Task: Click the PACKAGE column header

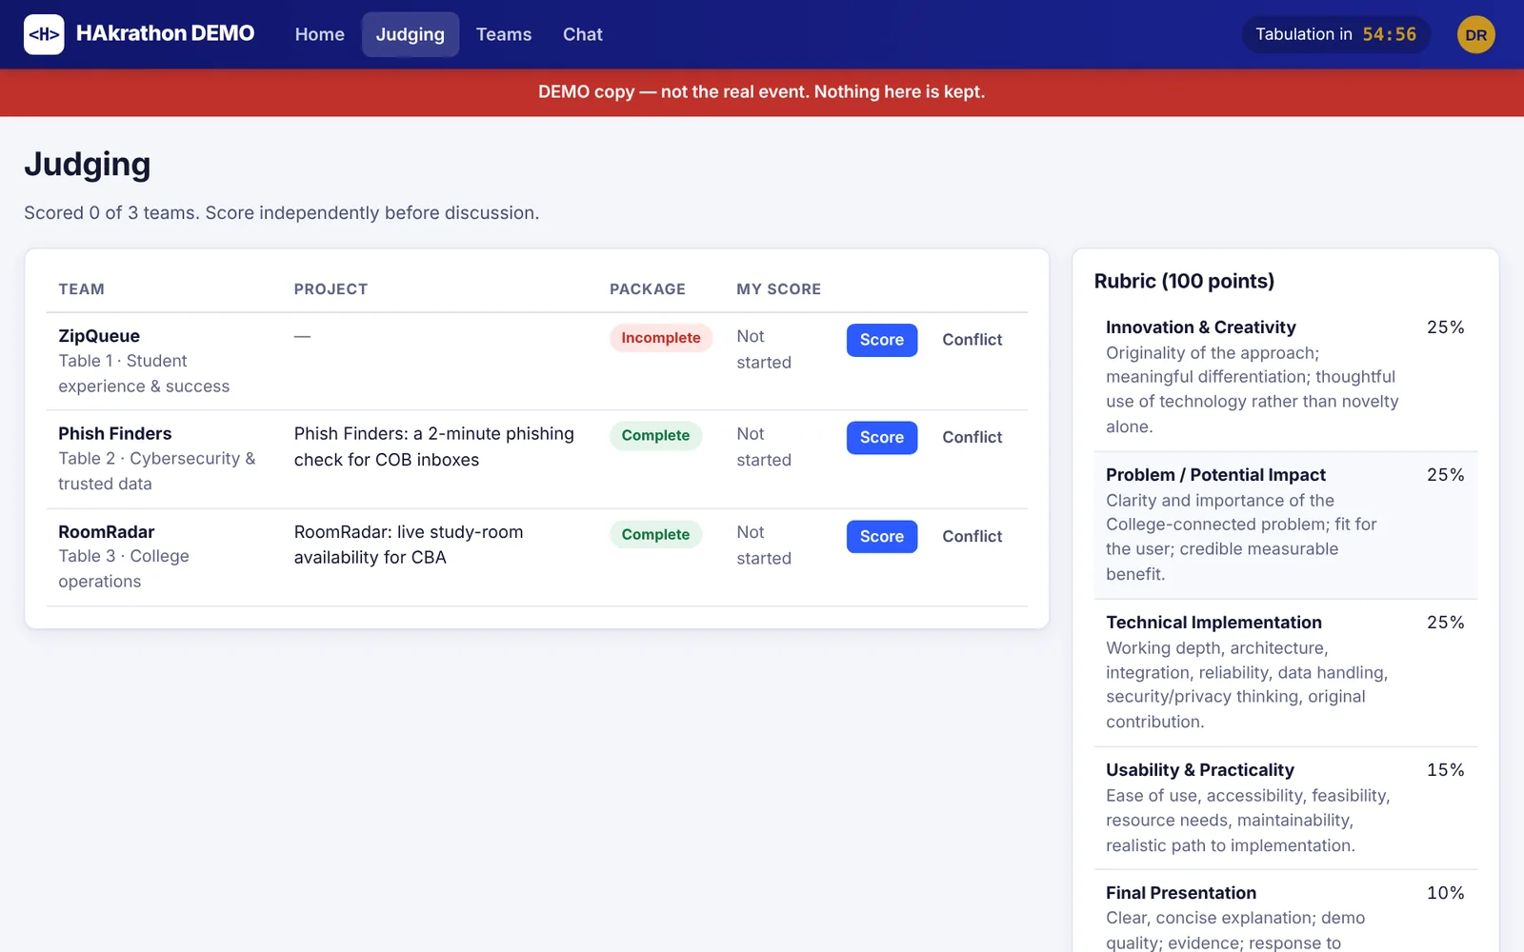Action: (648, 289)
